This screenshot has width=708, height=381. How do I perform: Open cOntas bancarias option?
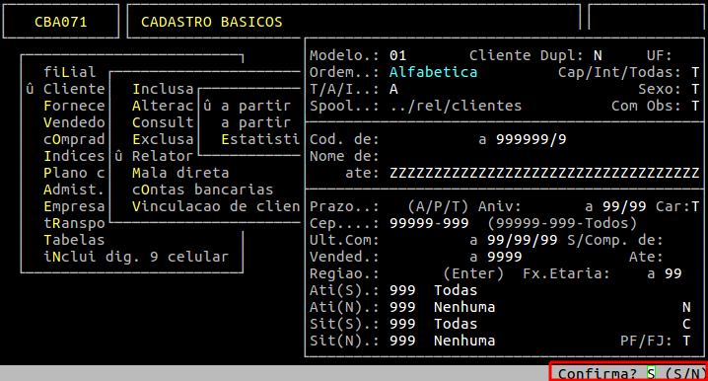(203, 190)
